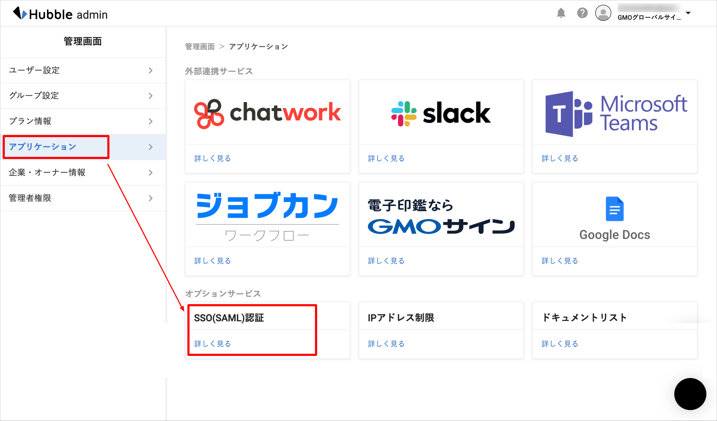Open the ユーザー設定 menu item
This screenshot has height=421, width=717.
(x=83, y=70)
